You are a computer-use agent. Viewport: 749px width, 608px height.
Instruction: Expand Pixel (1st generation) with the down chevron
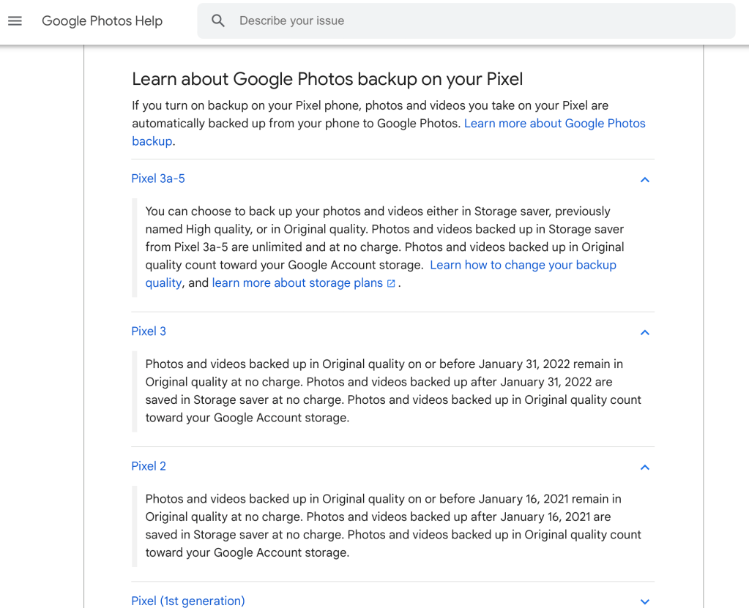[644, 601]
